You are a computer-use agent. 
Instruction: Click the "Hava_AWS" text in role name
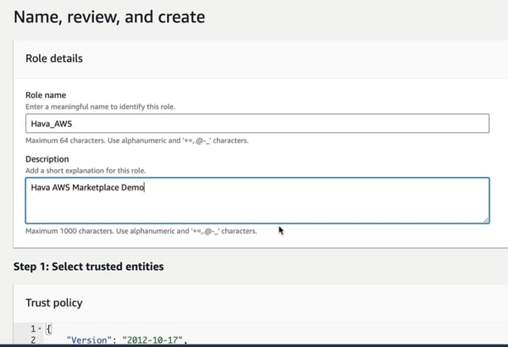click(x=50, y=124)
